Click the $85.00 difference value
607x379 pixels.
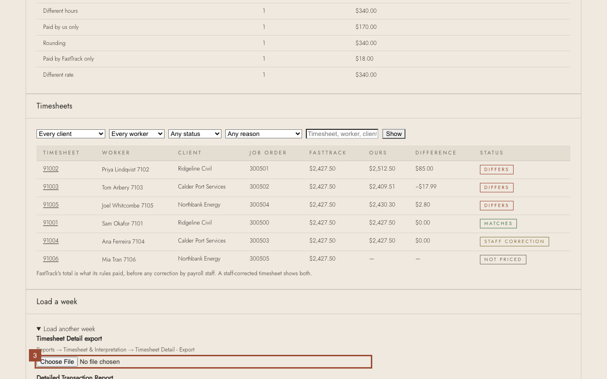click(424, 169)
